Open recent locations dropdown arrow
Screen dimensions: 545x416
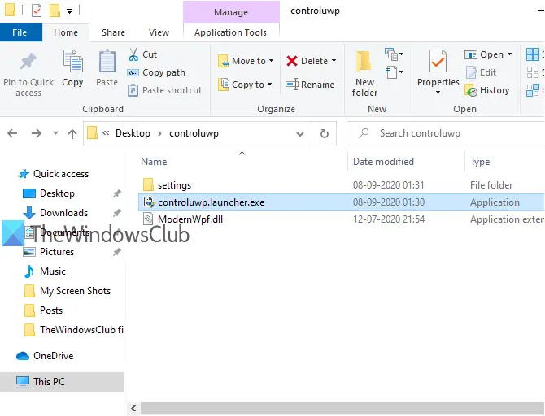(x=55, y=133)
